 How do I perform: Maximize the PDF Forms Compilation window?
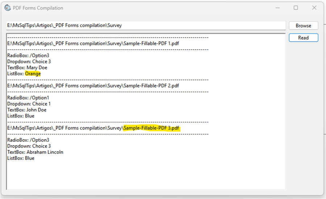(296, 8)
